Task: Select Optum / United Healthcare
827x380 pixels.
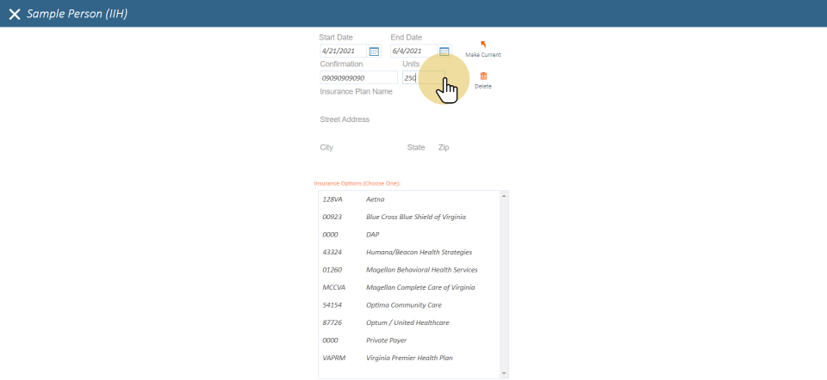Action: pyautogui.click(x=407, y=322)
